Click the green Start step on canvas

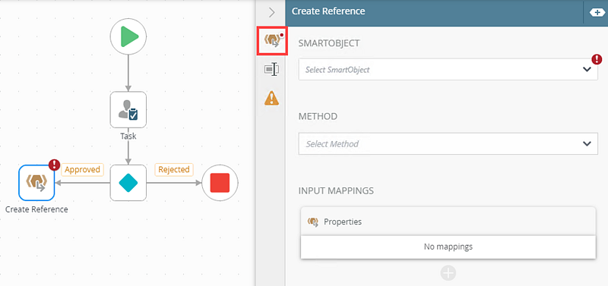point(128,36)
